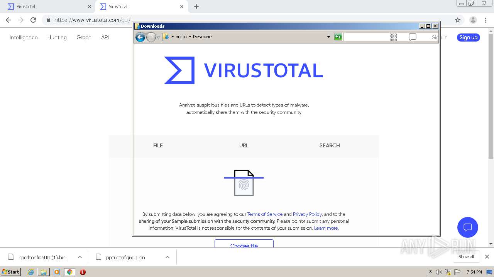Open the volume speaker tray icon

(439, 272)
